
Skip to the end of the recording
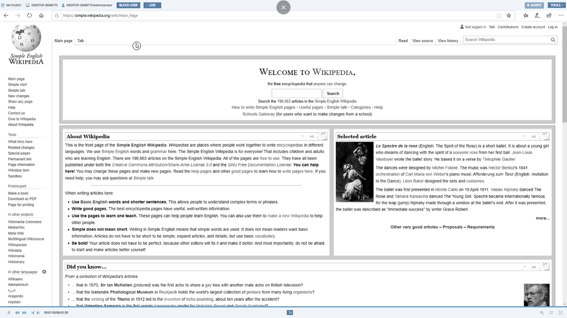38,313
